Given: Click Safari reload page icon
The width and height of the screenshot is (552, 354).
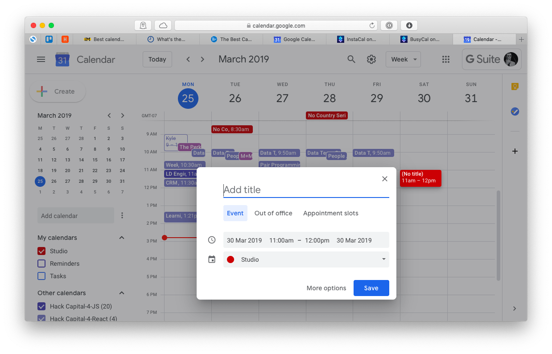Looking at the screenshot, I should coord(372,25).
